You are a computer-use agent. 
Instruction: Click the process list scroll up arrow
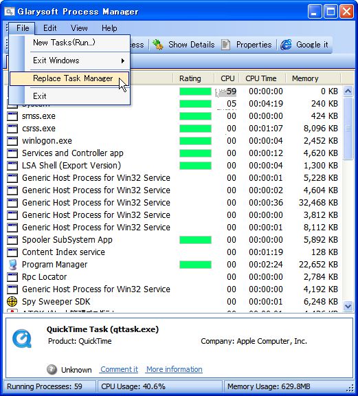click(348, 91)
